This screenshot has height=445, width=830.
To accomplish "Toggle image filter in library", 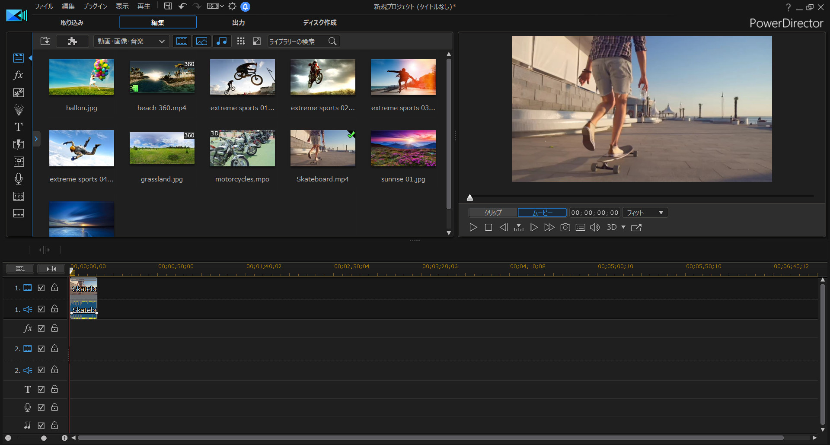I will [202, 41].
